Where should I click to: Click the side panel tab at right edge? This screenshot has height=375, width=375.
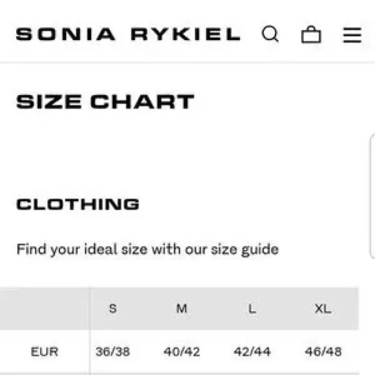372,196
